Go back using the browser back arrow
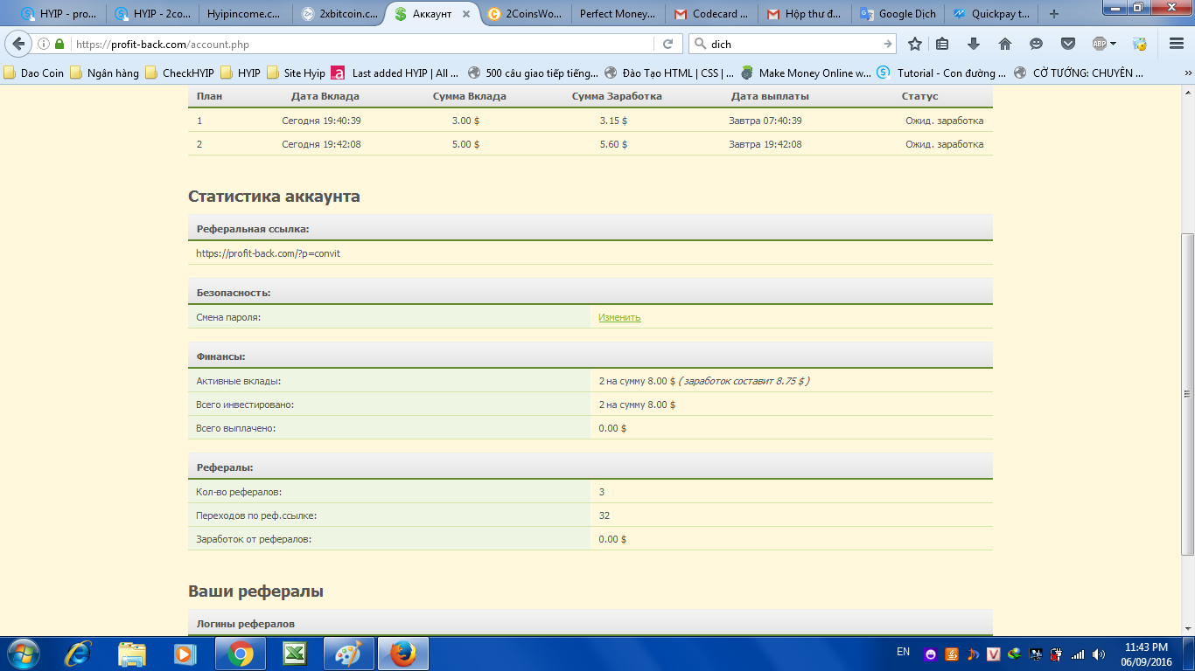Image resolution: width=1195 pixels, height=671 pixels. (19, 44)
